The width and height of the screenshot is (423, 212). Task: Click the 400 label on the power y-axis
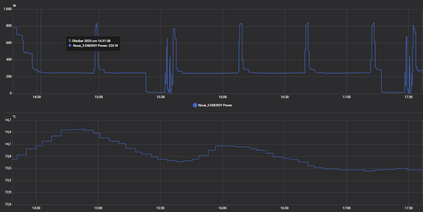pos(8,60)
